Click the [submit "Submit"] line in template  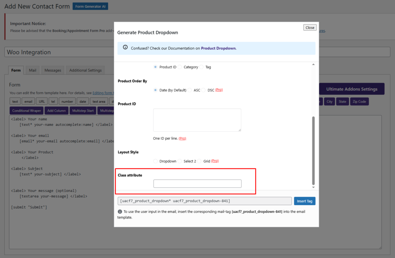tap(29, 207)
